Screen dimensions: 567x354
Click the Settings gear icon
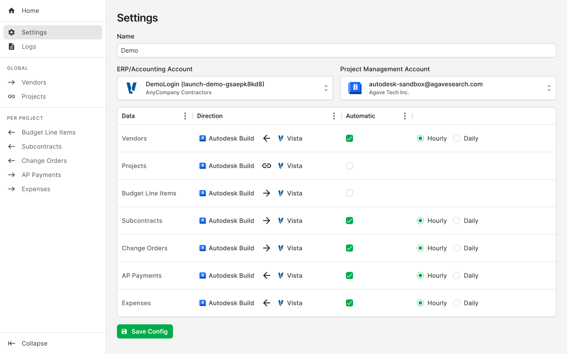coord(12,32)
